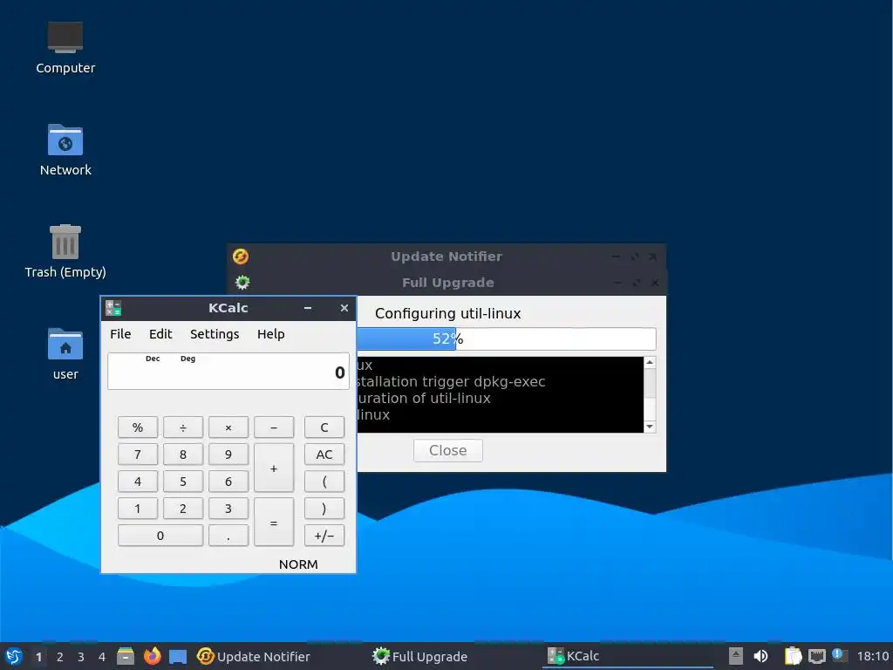Screen dimensions: 893x670
Task: Launch the file manager from the panel
Action: (126, 656)
